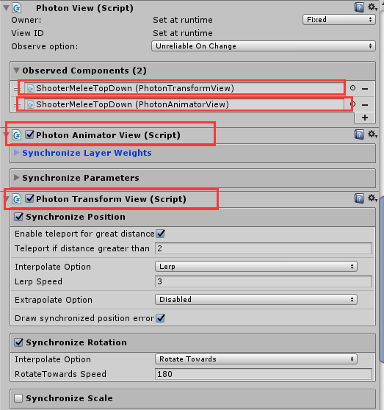Toggle Enable teleport for great distance

coord(160,234)
